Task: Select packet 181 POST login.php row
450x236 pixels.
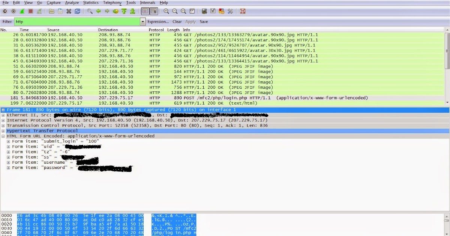Action: pyautogui.click(x=222, y=98)
